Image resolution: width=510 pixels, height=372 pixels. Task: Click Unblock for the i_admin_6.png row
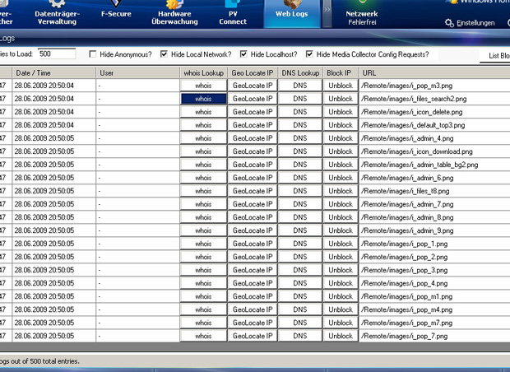341,178
